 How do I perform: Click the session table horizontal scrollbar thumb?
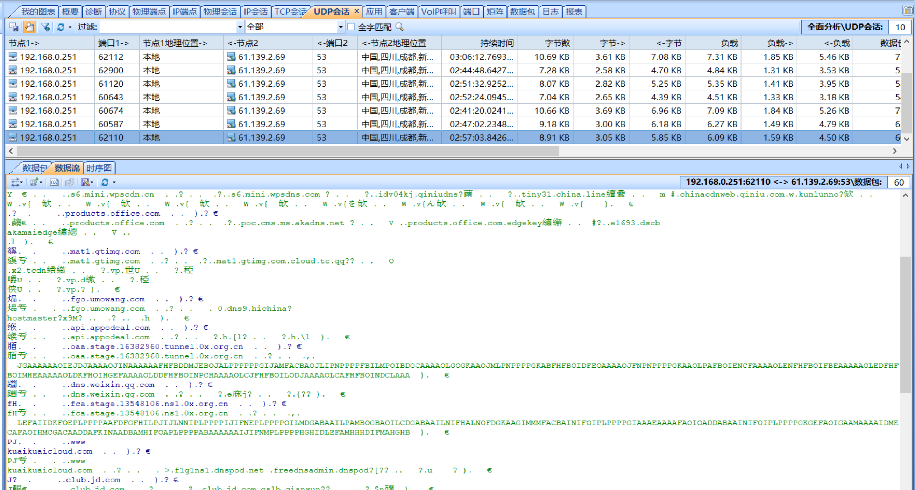(288, 151)
